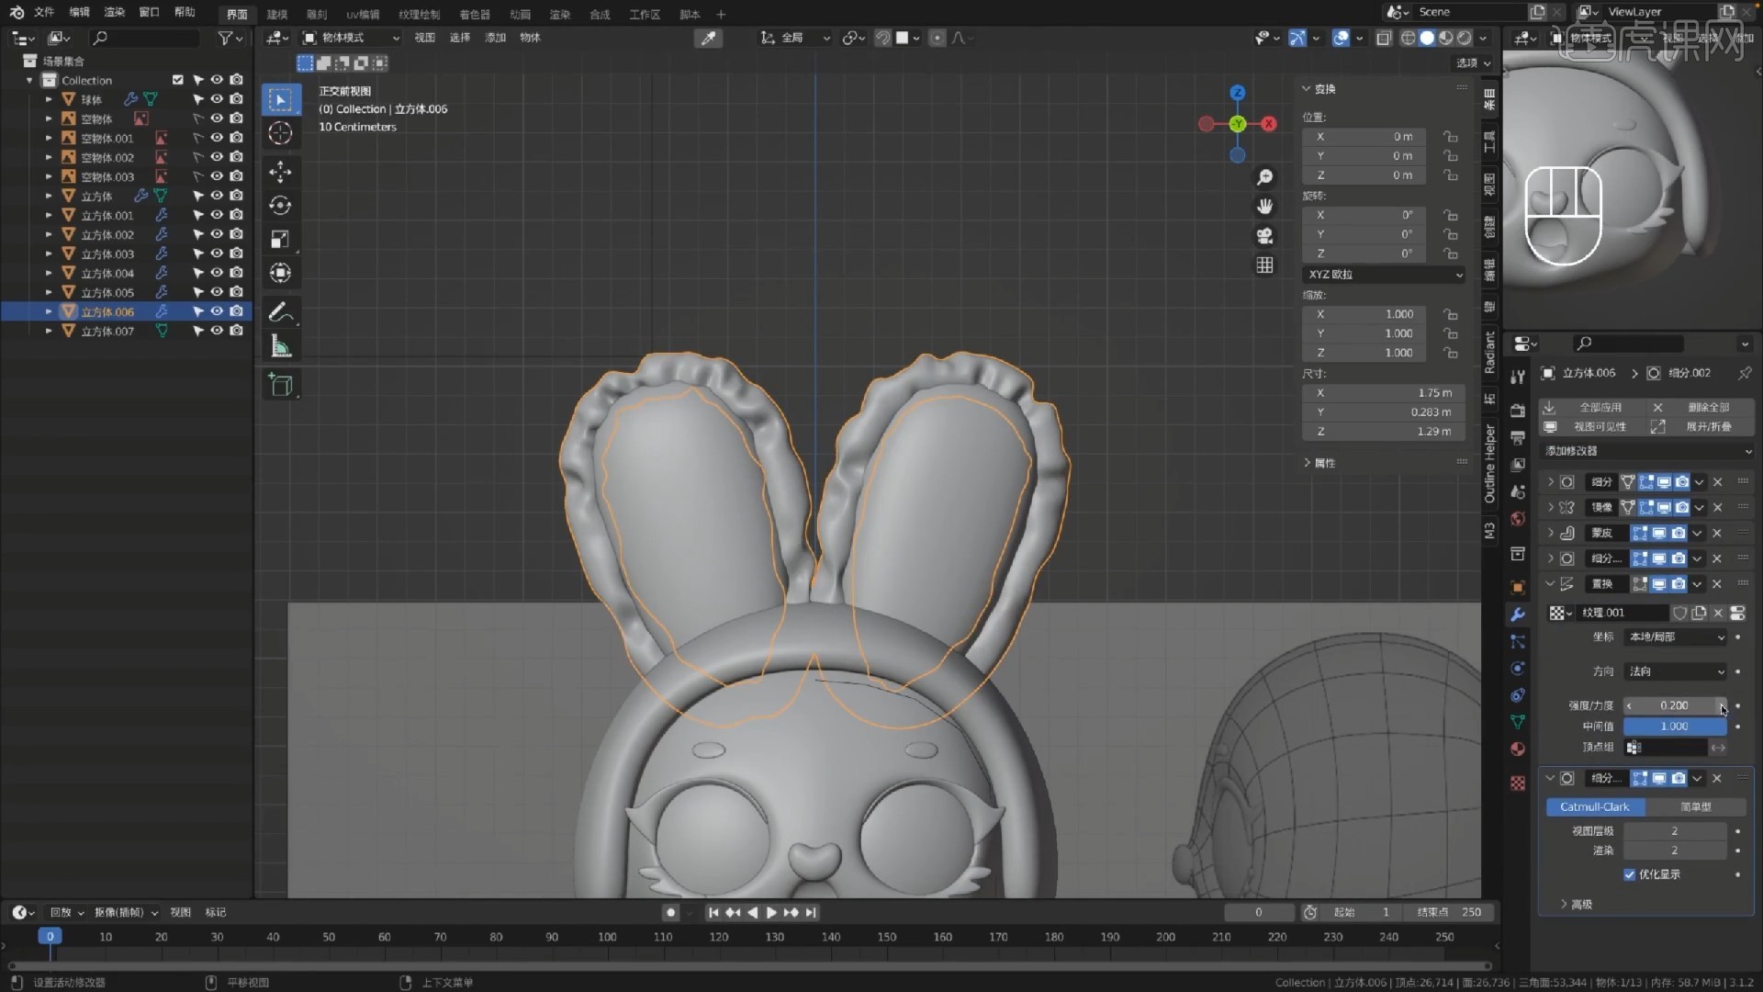Select the Annotate tool
Image resolution: width=1763 pixels, height=992 pixels.
pos(281,311)
